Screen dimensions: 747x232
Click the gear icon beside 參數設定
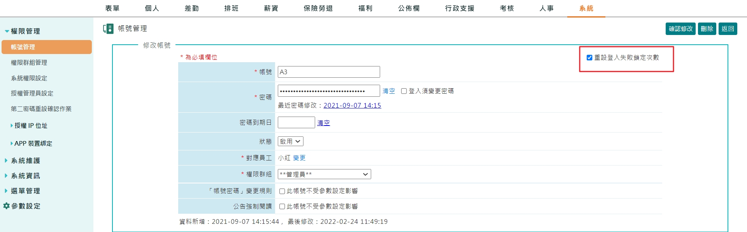pyautogui.click(x=6, y=206)
